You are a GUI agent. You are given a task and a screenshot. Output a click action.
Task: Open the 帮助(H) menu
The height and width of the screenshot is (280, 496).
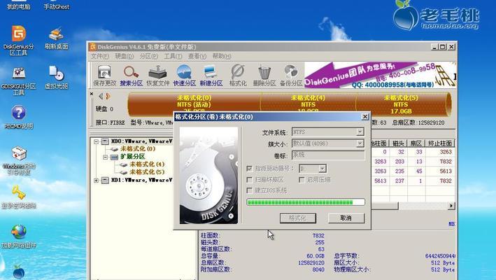222,56
